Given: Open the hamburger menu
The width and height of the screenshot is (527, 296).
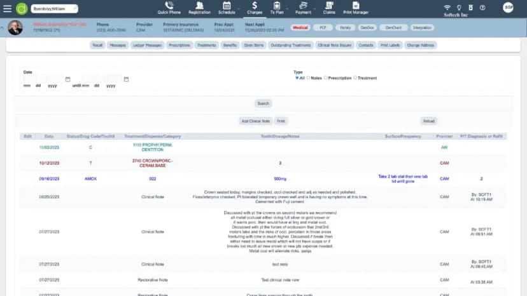Looking at the screenshot, I should [x=8, y=8].
